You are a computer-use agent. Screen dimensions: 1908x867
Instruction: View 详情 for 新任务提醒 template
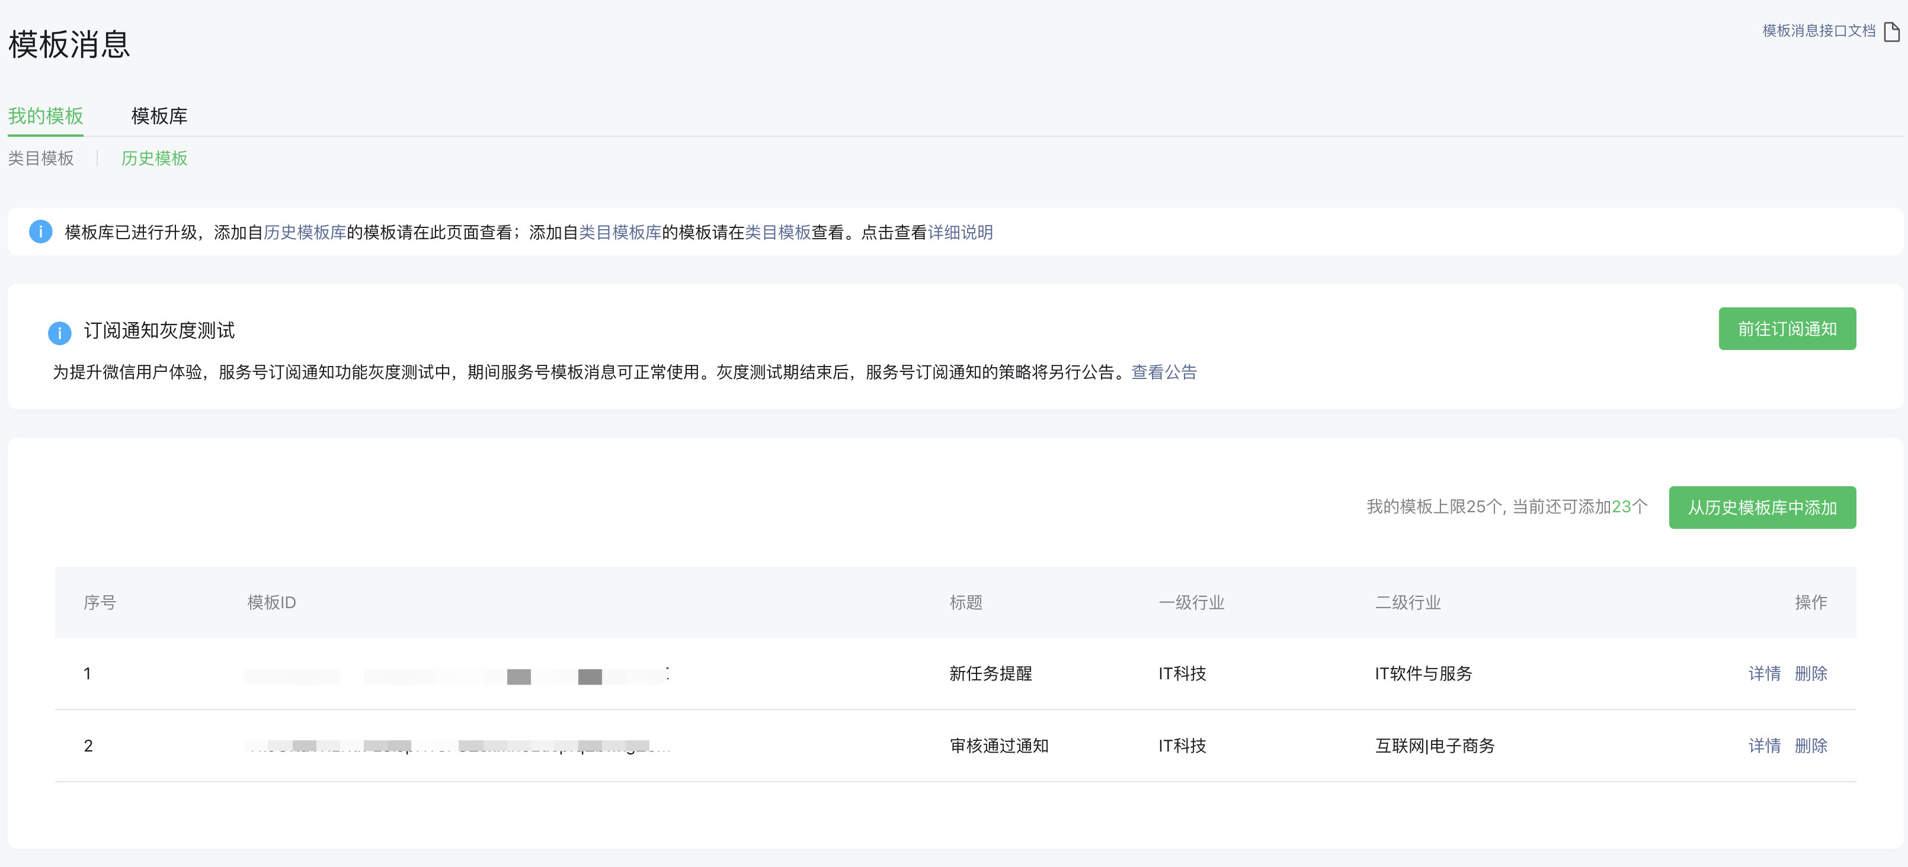coord(1765,674)
